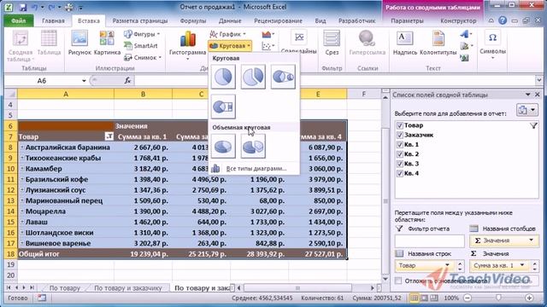Click the Save icon in quick access toolbar

pyautogui.click(x=23, y=7)
